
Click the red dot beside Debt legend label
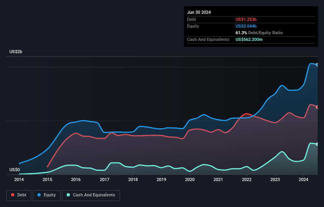13,195
